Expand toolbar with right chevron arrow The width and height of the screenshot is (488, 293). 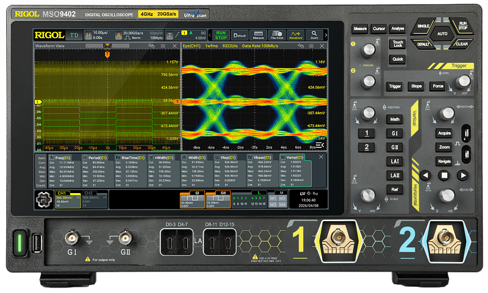pos(326,35)
